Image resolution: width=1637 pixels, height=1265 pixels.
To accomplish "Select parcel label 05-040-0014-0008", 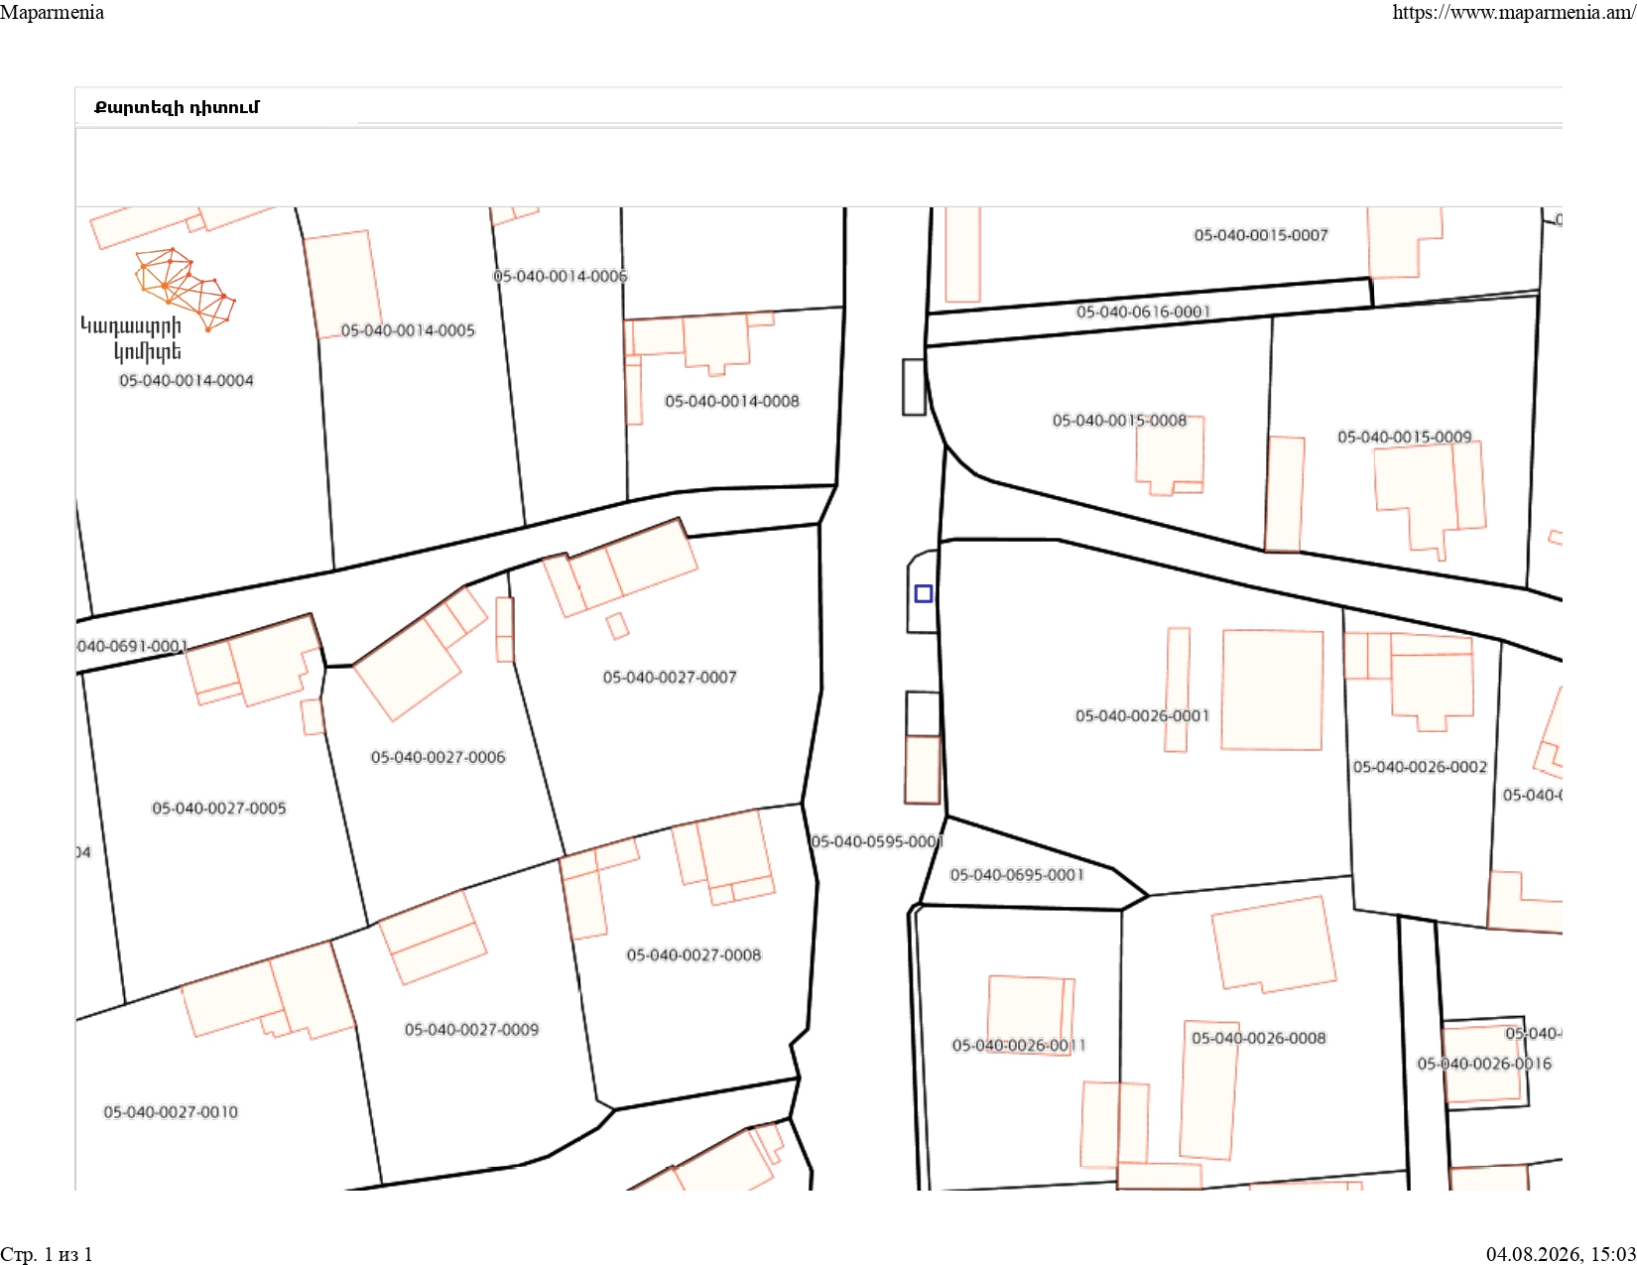I will [x=732, y=401].
